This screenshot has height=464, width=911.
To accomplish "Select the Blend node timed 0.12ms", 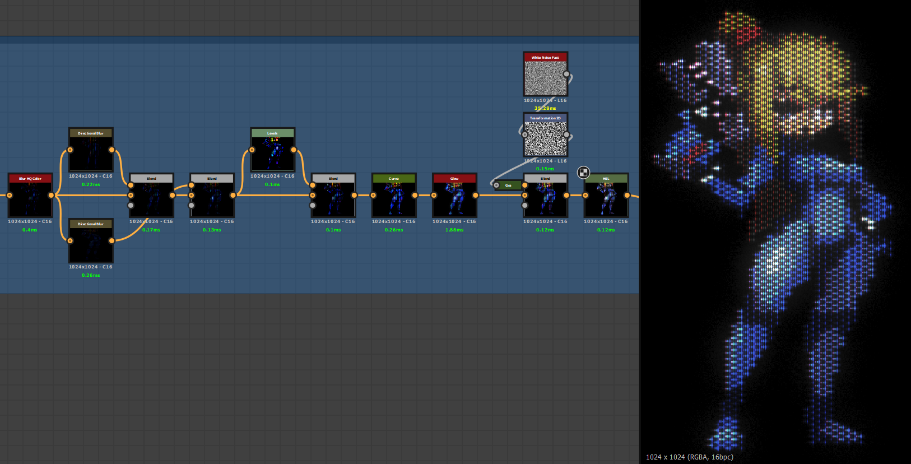I will 545,195.
